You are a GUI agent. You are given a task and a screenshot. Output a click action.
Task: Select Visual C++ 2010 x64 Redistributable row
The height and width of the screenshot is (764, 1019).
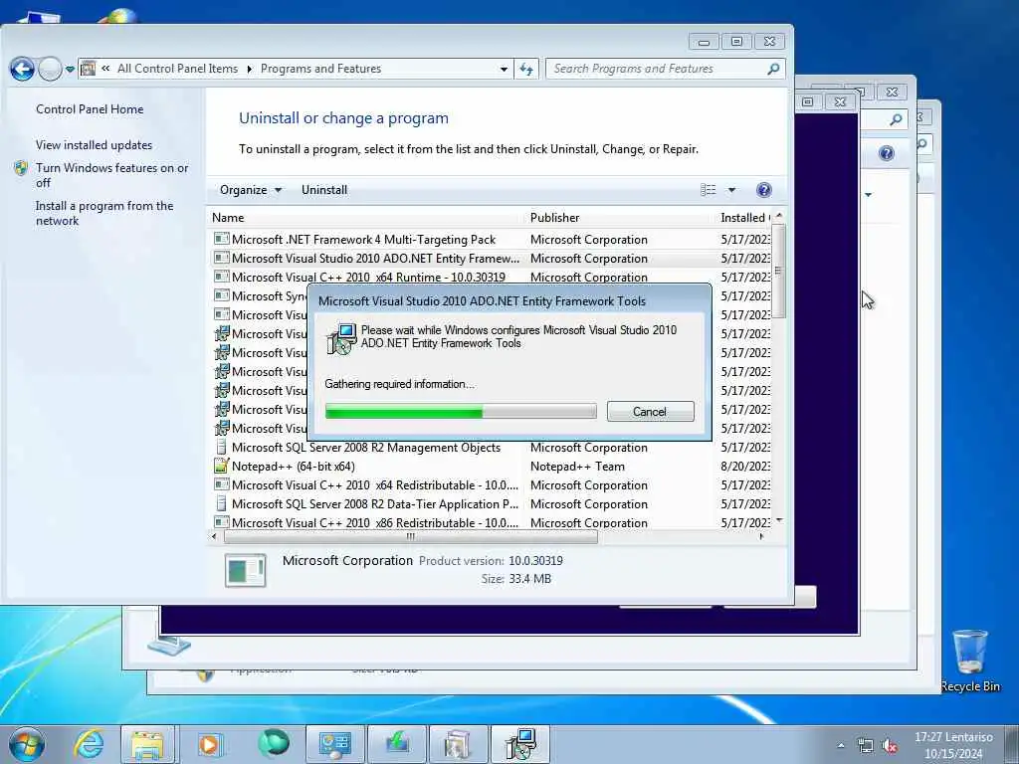pyautogui.click(x=491, y=484)
